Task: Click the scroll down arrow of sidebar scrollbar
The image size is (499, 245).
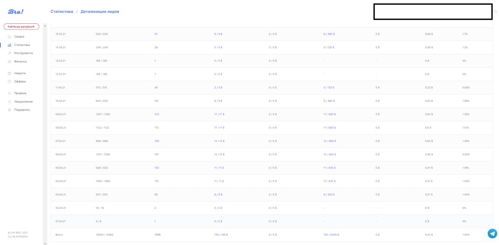Action: pos(45,243)
